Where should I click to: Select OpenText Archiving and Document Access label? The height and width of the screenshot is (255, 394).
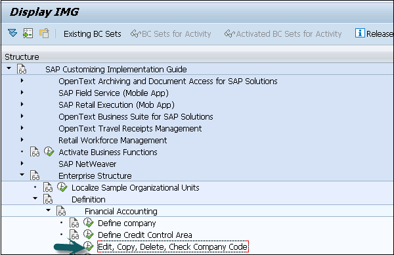(168, 81)
